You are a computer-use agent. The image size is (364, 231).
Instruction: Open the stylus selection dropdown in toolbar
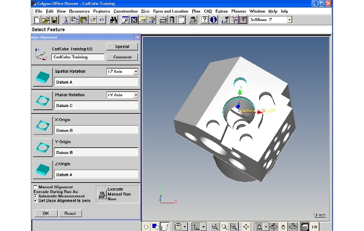coord(289,20)
